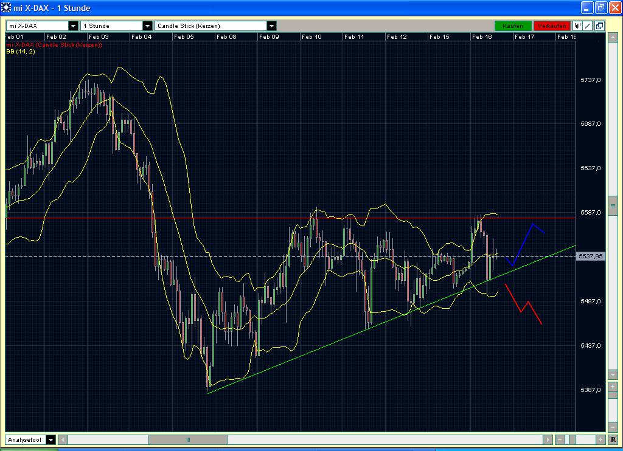Select the 5537,95 price marker label
623x451 pixels.
(x=590, y=256)
